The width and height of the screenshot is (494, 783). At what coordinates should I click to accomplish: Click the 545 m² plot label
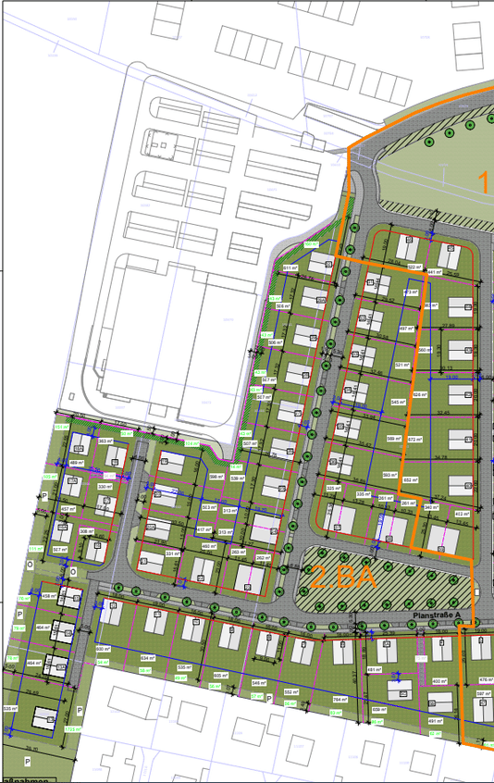[x=398, y=402]
